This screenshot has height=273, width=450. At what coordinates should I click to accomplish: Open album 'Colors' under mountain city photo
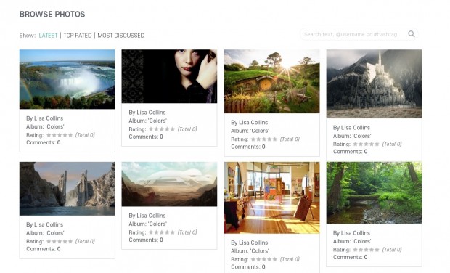point(352,136)
